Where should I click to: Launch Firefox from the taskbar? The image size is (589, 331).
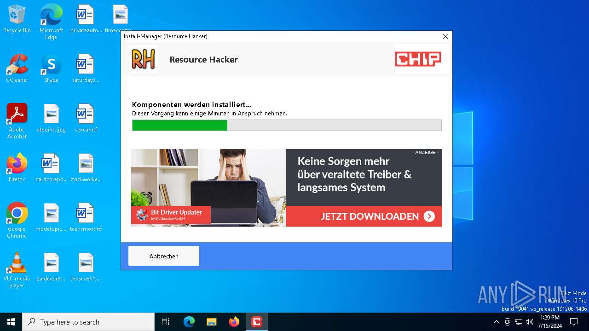[x=234, y=322]
